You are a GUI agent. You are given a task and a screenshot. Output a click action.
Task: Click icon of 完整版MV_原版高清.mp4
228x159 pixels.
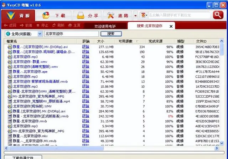[x=10, y=102]
